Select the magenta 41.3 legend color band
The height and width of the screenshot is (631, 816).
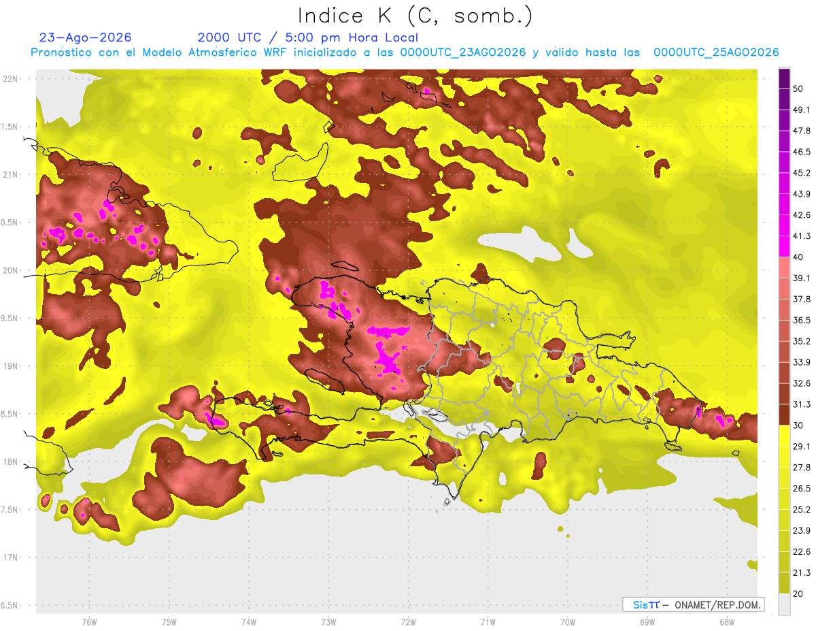click(784, 246)
